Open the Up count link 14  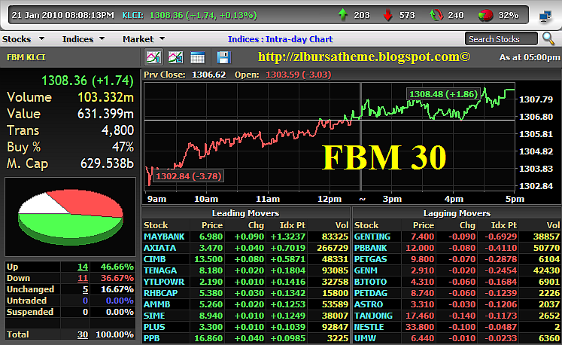(83, 267)
